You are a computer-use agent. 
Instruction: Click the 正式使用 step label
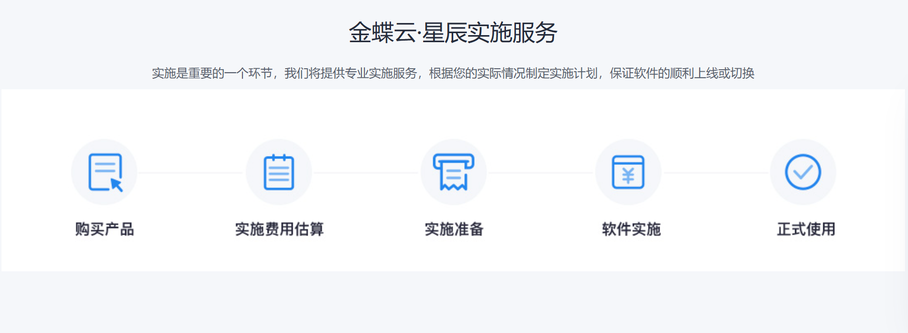click(x=806, y=229)
